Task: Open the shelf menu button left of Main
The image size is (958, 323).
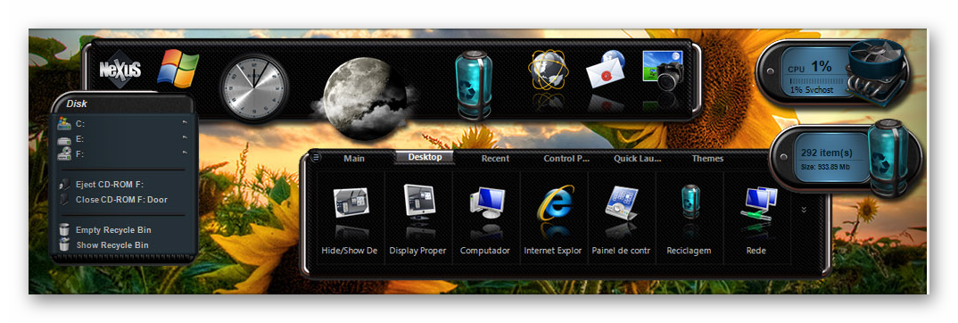Action: coord(316,158)
